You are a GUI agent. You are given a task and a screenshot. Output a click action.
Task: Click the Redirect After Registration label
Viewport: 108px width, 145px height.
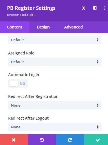click(33, 96)
